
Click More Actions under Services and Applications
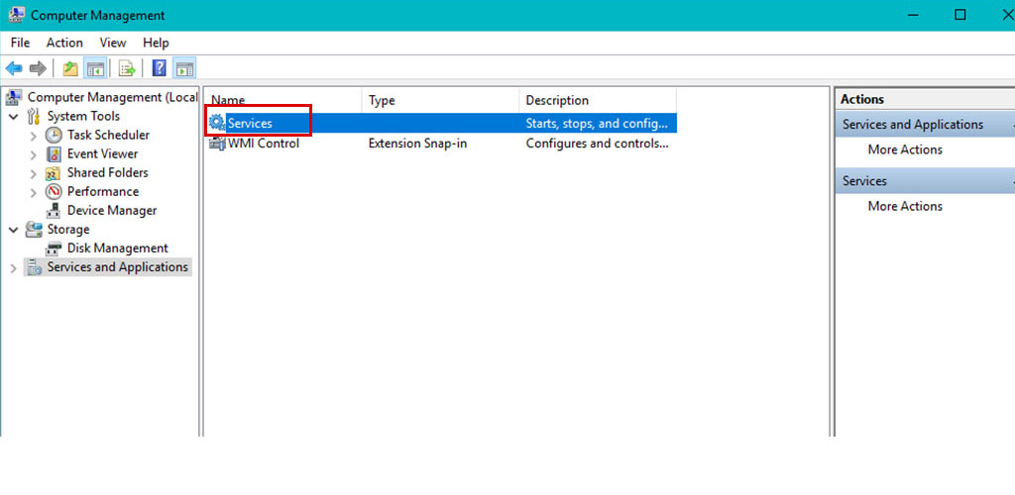(x=905, y=149)
